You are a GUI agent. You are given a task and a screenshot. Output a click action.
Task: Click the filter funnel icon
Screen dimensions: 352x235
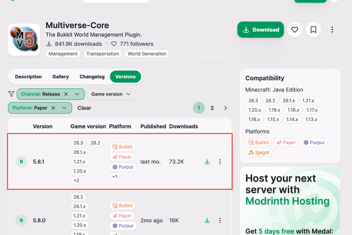(x=11, y=94)
